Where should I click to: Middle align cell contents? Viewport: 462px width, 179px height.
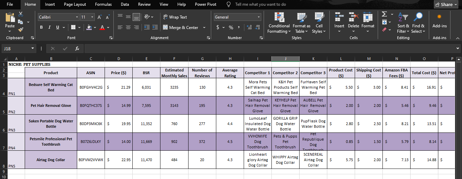tap(128, 17)
